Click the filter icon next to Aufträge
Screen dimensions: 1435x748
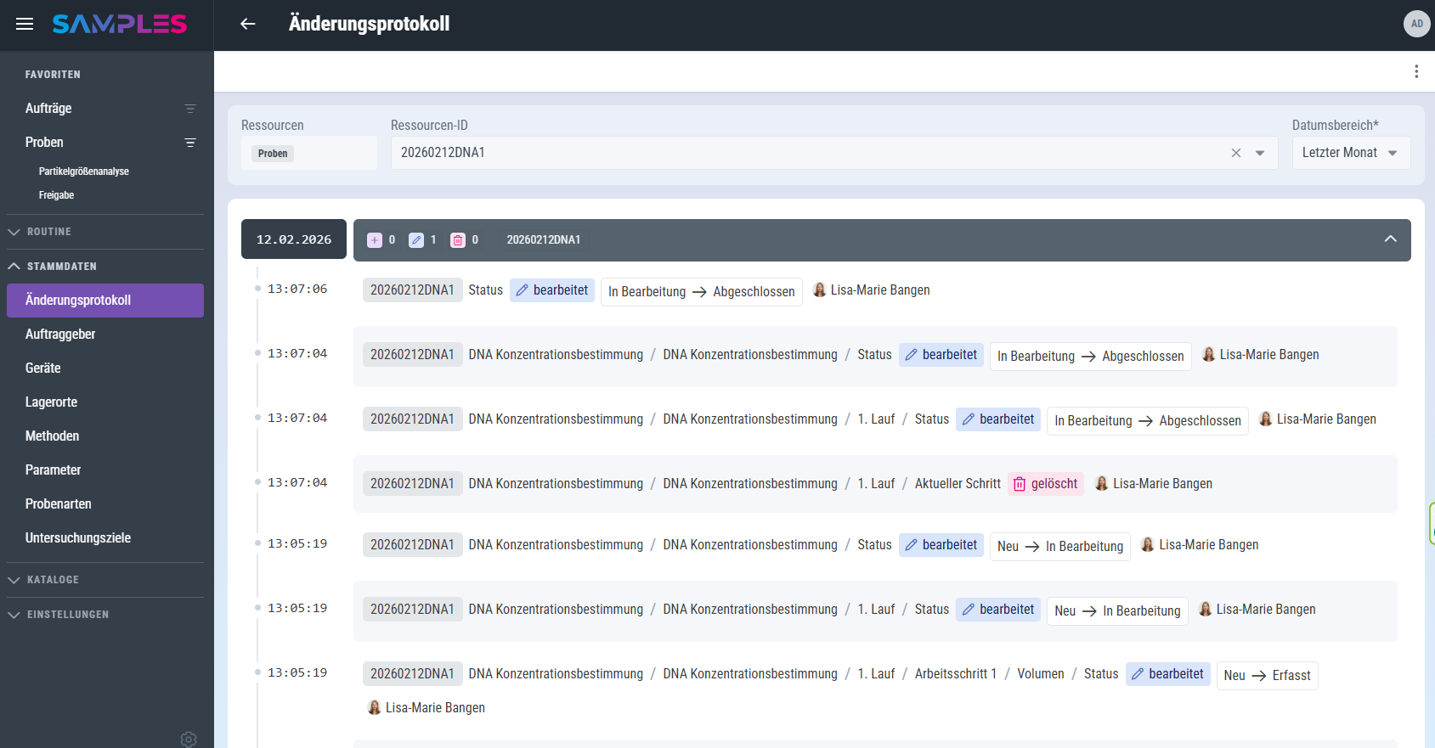(190, 109)
